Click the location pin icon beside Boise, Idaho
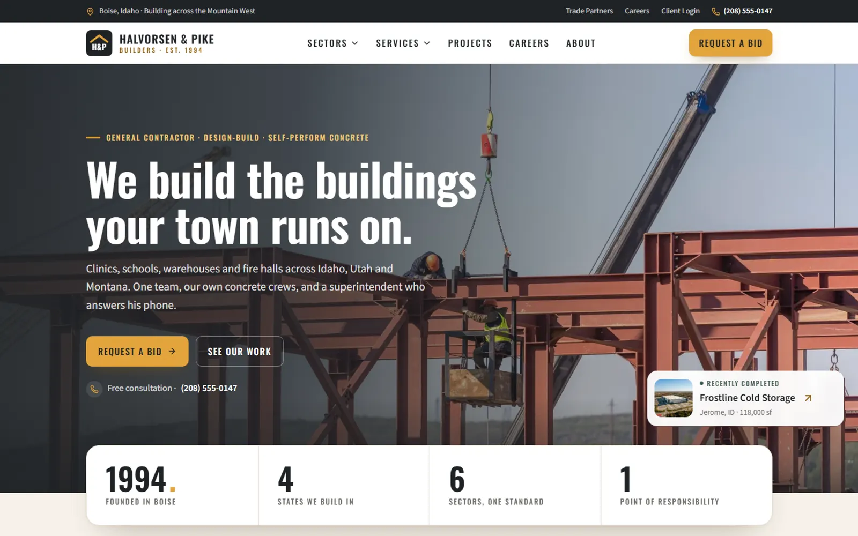Screen dimensions: 858x536 pyautogui.click(x=90, y=11)
